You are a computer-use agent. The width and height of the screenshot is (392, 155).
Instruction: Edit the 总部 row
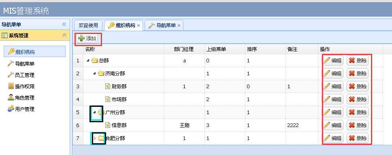[x=333, y=60]
